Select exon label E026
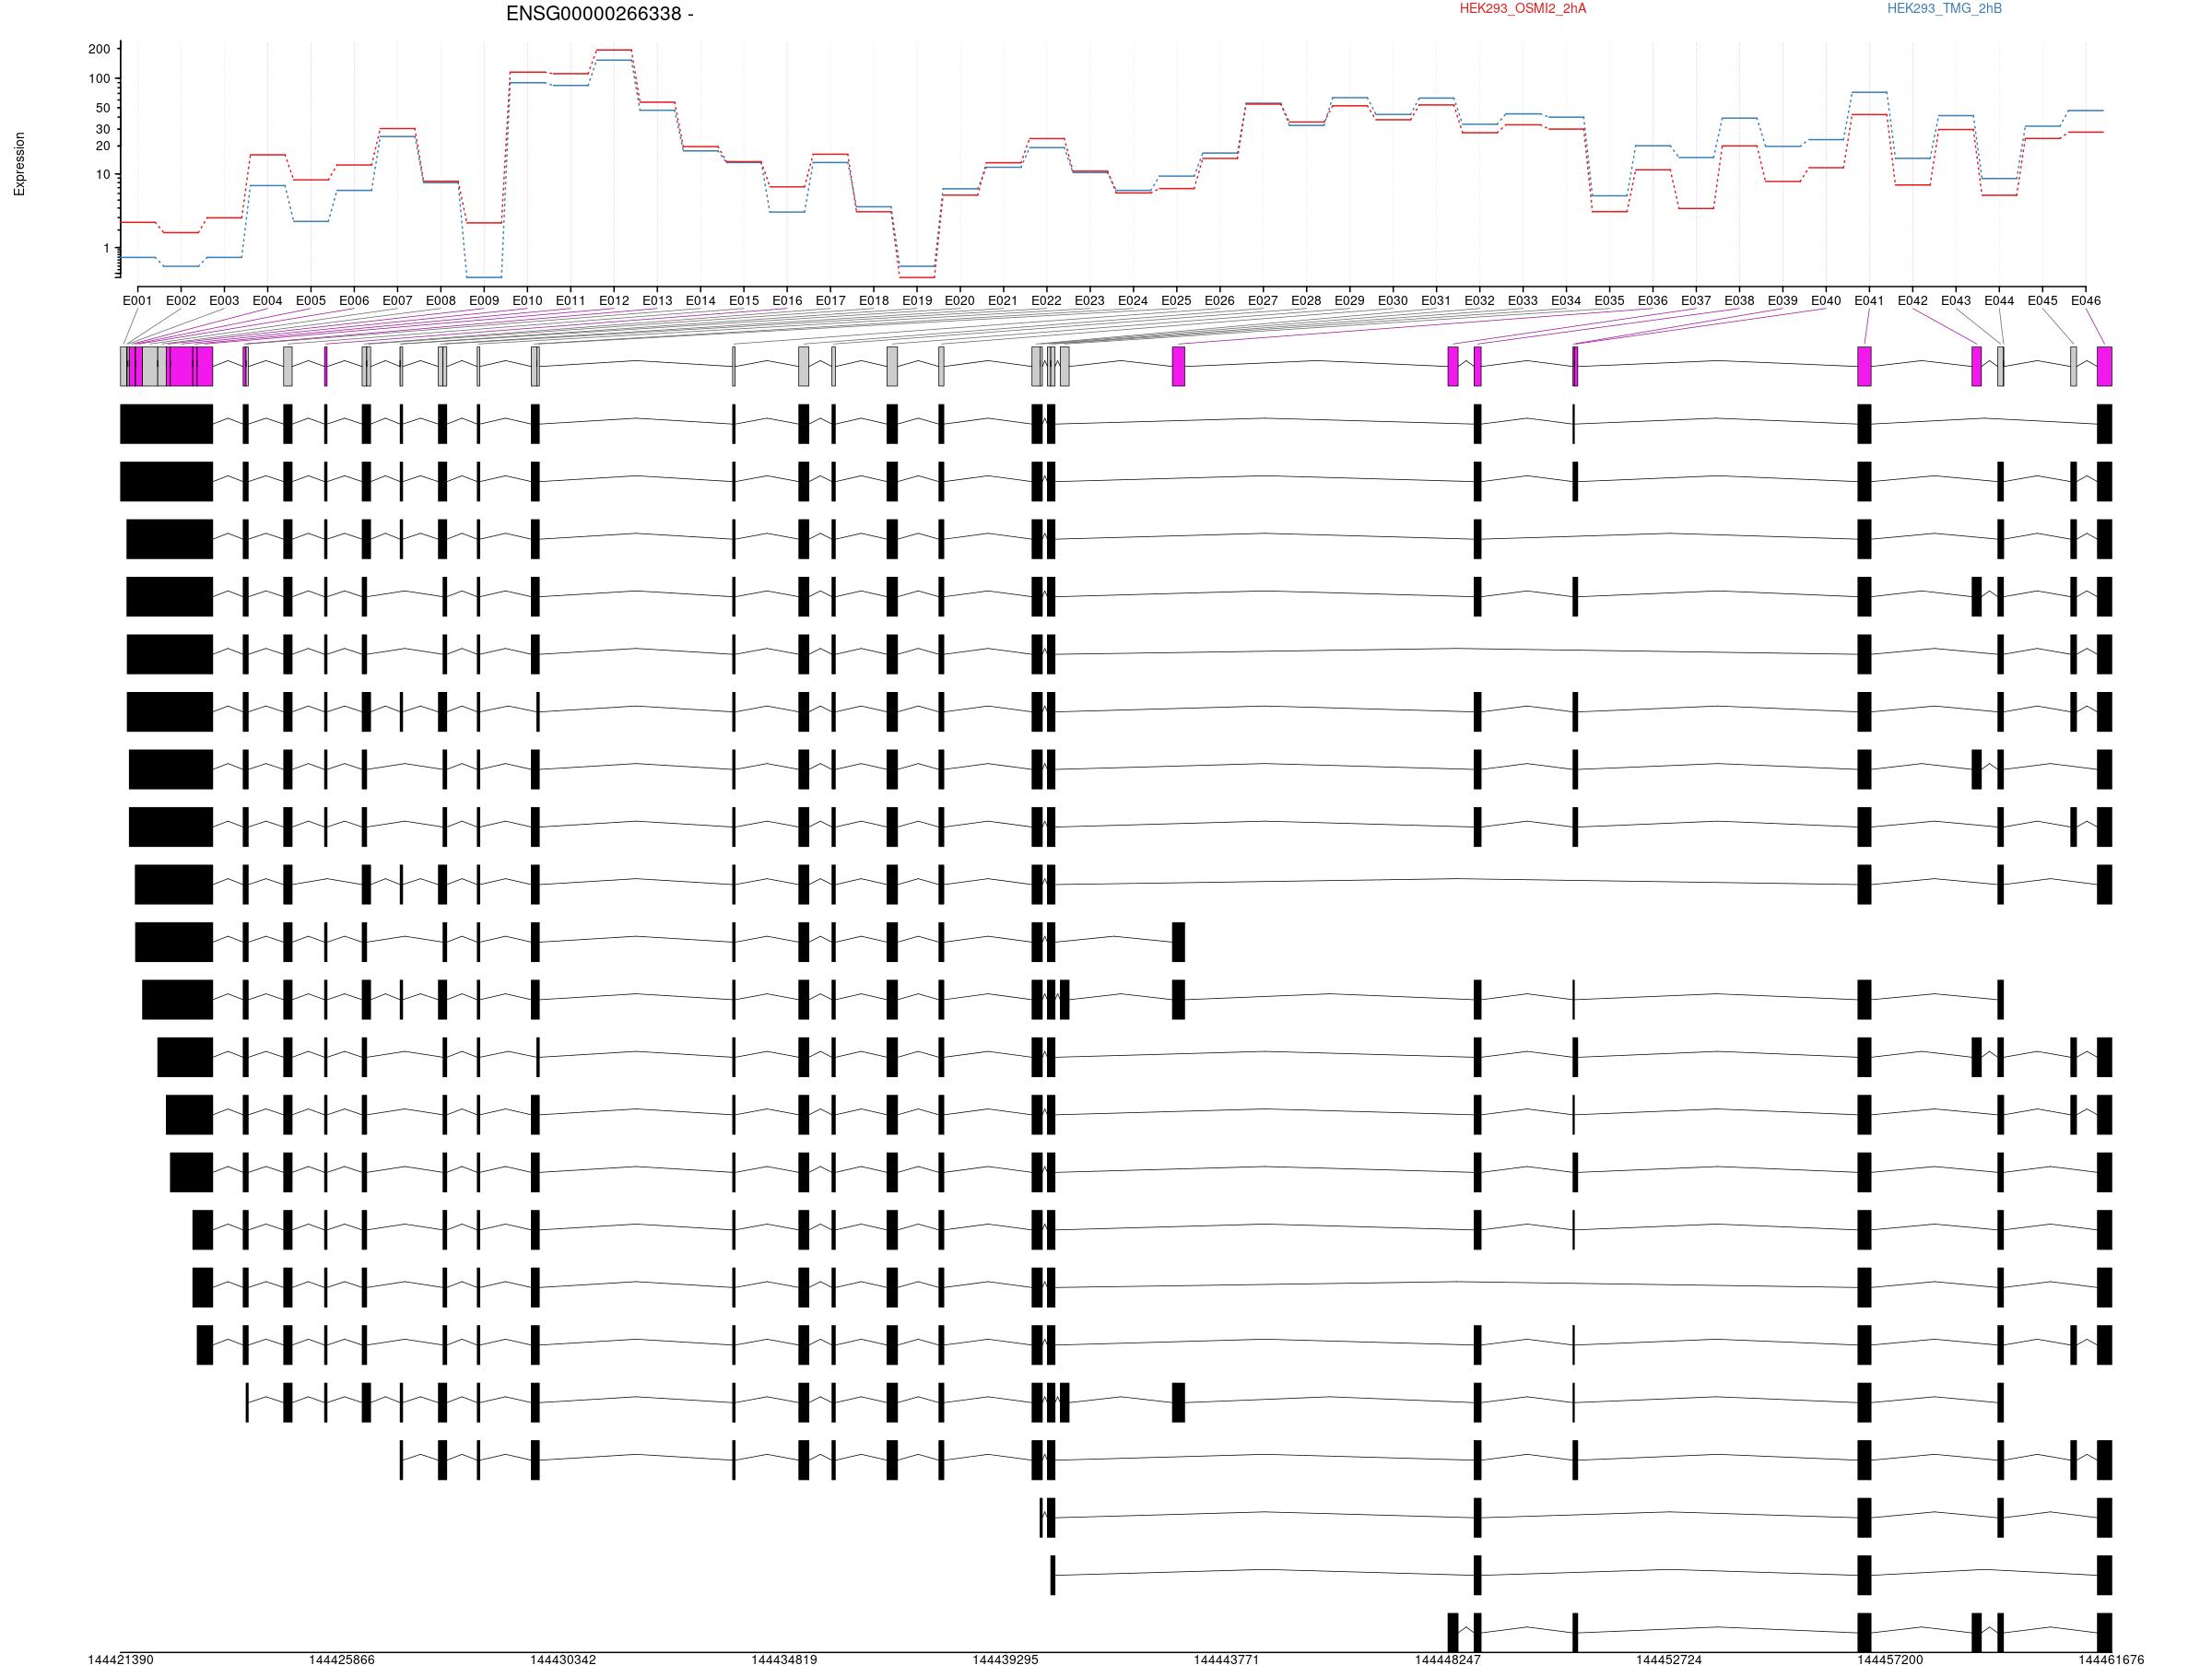 pyautogui.click(x=1220, y=300)
